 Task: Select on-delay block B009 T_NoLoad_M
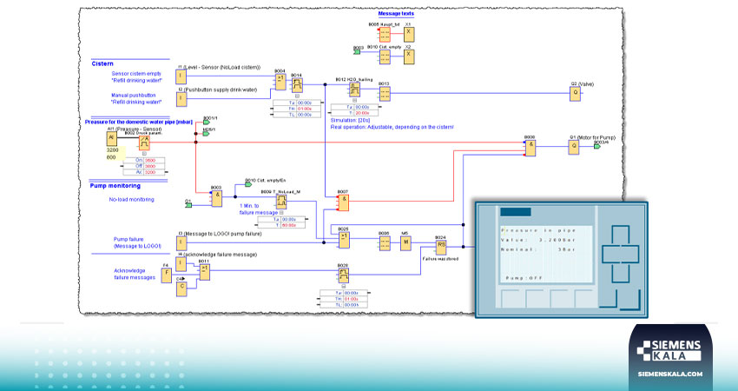pyautogui.click(x=281, y=202)
